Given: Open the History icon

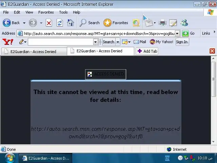Looking at the screenshot, I should [x=136, y=23].
